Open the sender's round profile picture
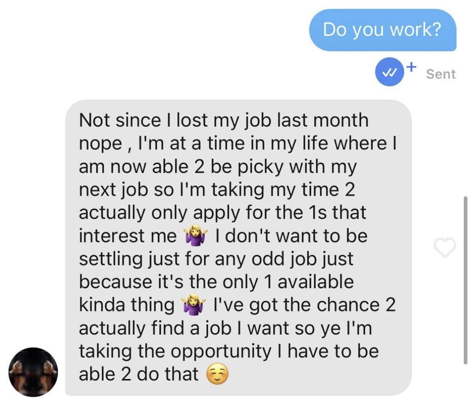471x418 pixels. (x=33, y=372)
